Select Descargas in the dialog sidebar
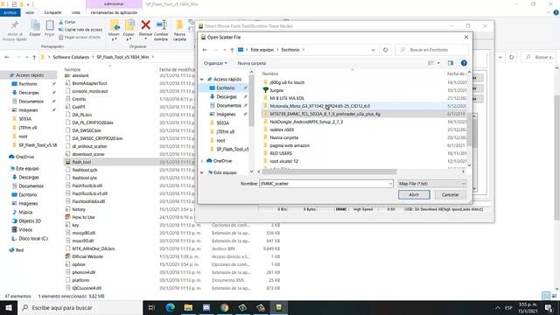Screen dimensions: 560x315 pyautogui.click(x=227, y=97)
